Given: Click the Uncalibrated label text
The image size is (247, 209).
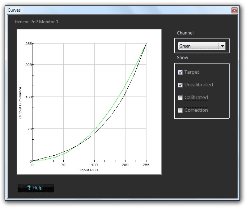Looking at the screenshot, I should (x=199, y=85).
